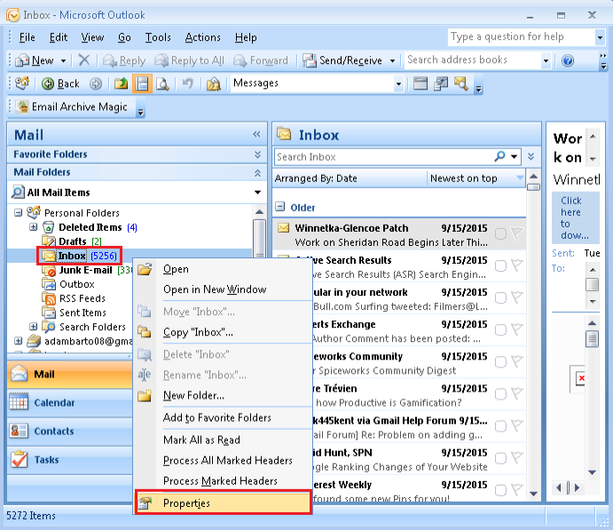This screenshot has height=530, width=613.
Task: Expand the adambarto08@gmail account node
Action: [x=18, y=341]
